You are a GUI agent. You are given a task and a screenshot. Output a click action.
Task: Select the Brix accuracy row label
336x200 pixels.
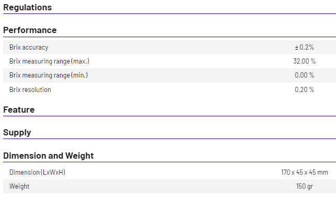pyautogui.click(x=29, y=48)
